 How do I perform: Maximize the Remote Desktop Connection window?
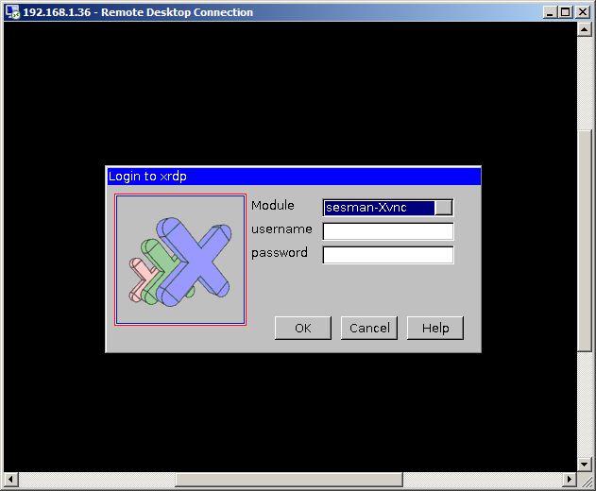[x=566, y=12]
